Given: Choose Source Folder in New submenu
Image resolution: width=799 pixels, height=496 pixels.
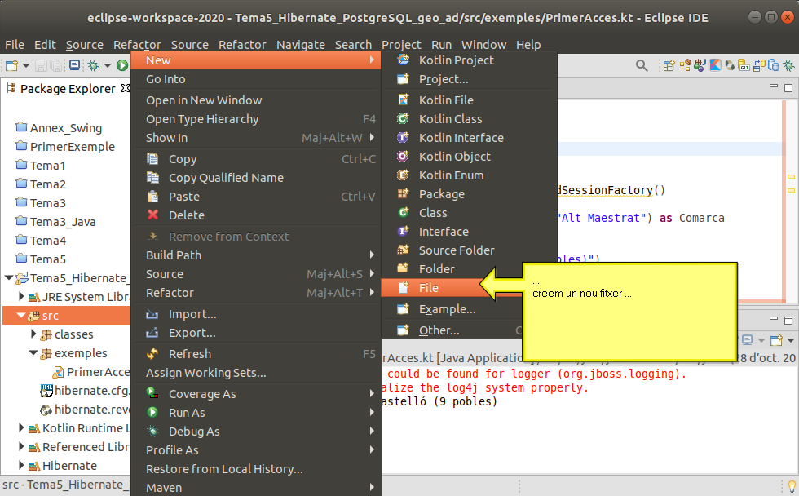Looking at the screenshot, I should [x=469, y=250].
